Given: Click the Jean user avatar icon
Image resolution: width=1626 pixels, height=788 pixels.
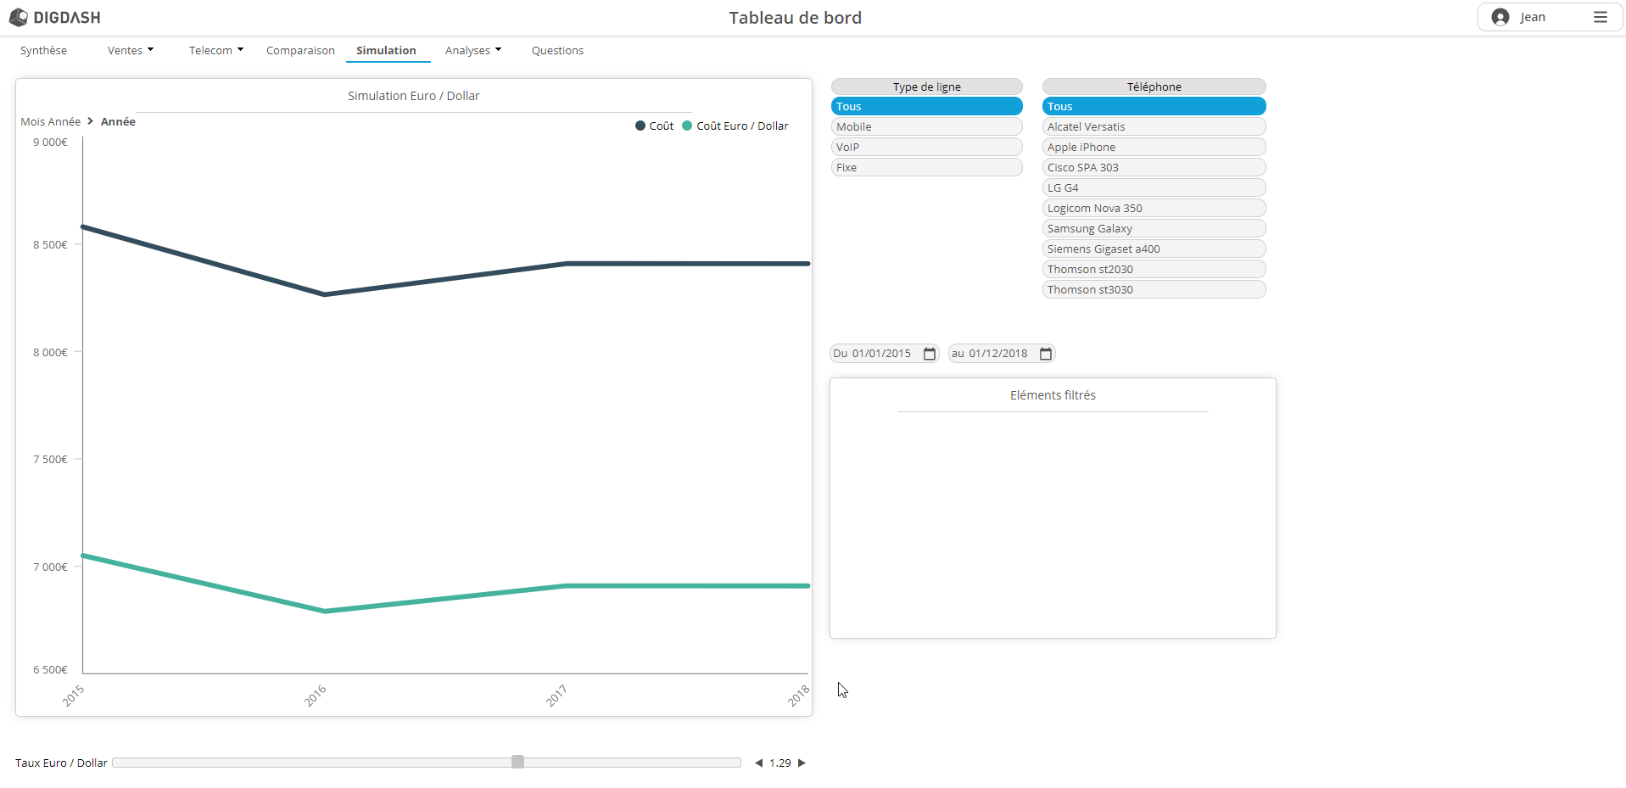Looking at the screenshot, I should pyautogui.click(x=1500, y=17).
